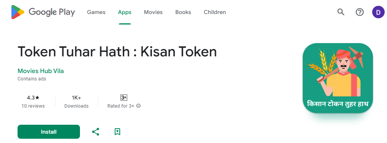Open search with the magnifying glass icon
The image size is (387, 143).
(341, 12)
